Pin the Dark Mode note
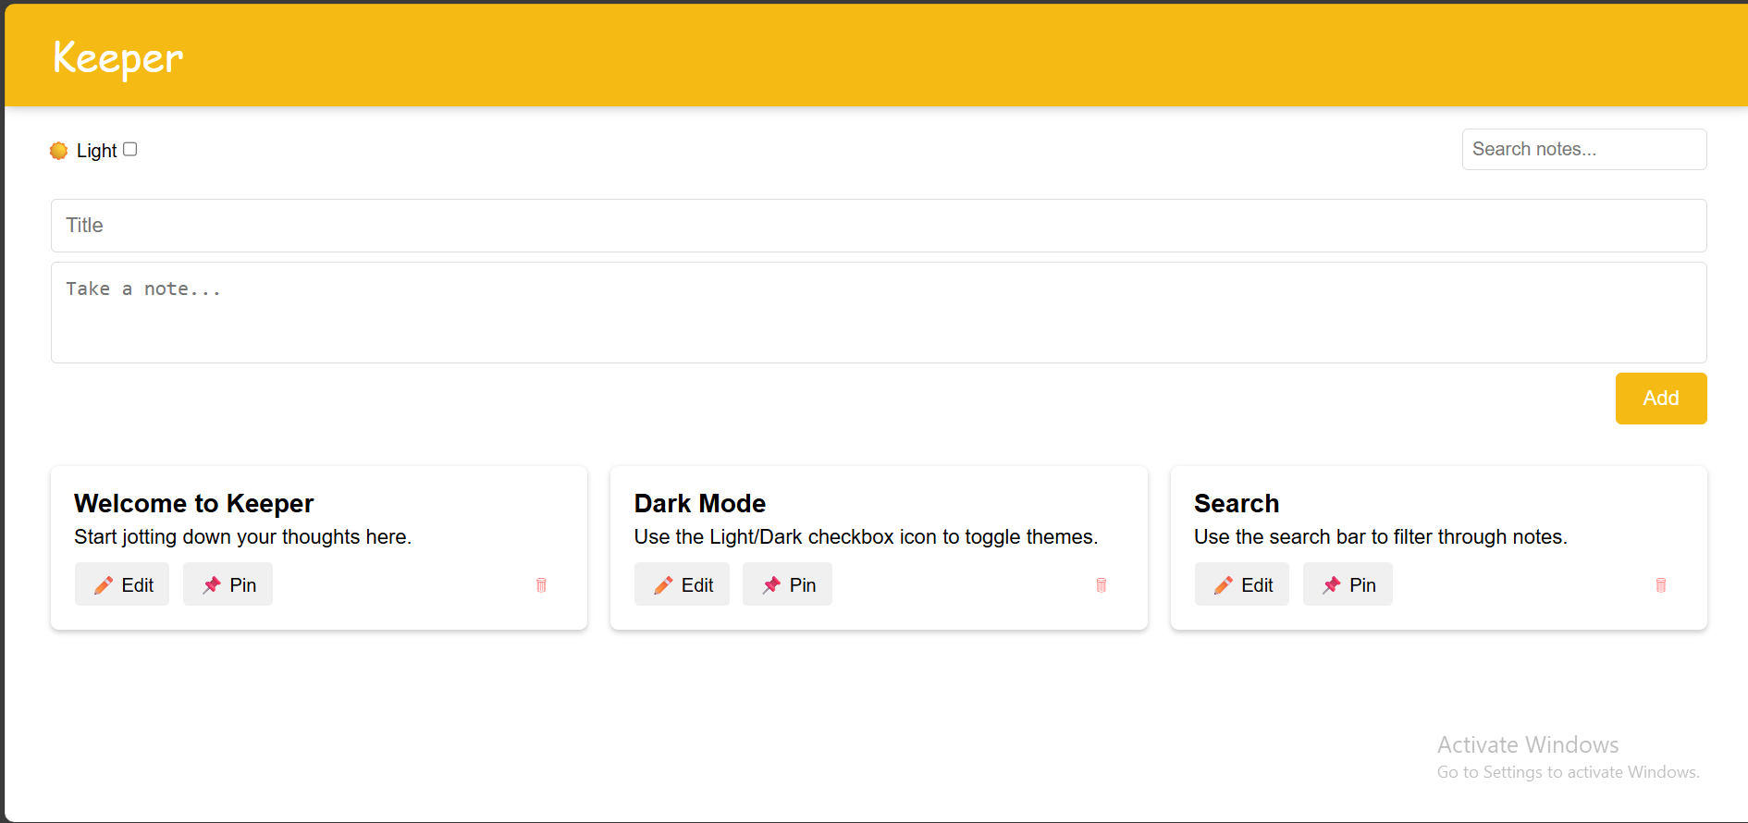Viewport: 1748px width, 823px height. click(x=787, y=584)
